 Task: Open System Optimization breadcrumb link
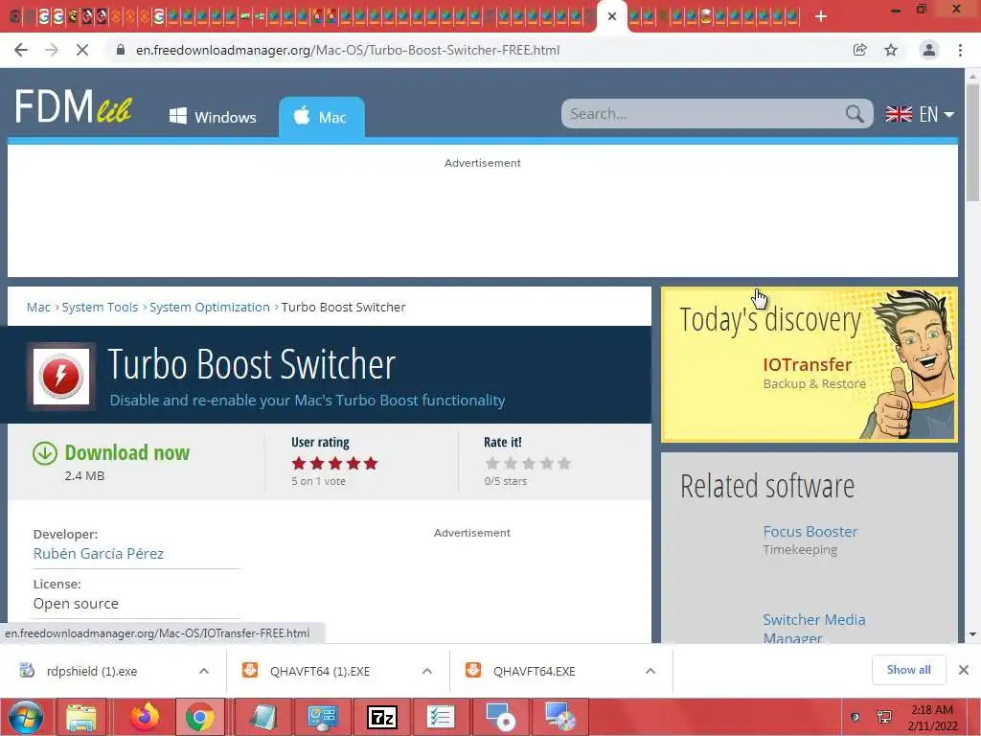coord(210,308)
